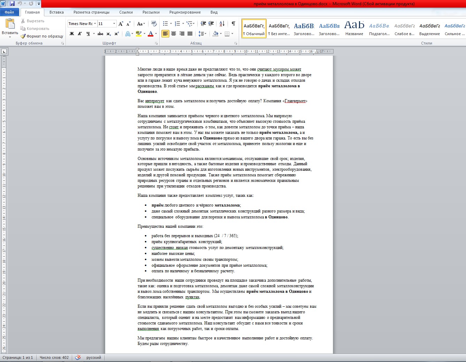Switch to the Вставка tab
Viewport: 466px width, 362px height.
pos(56,12)
